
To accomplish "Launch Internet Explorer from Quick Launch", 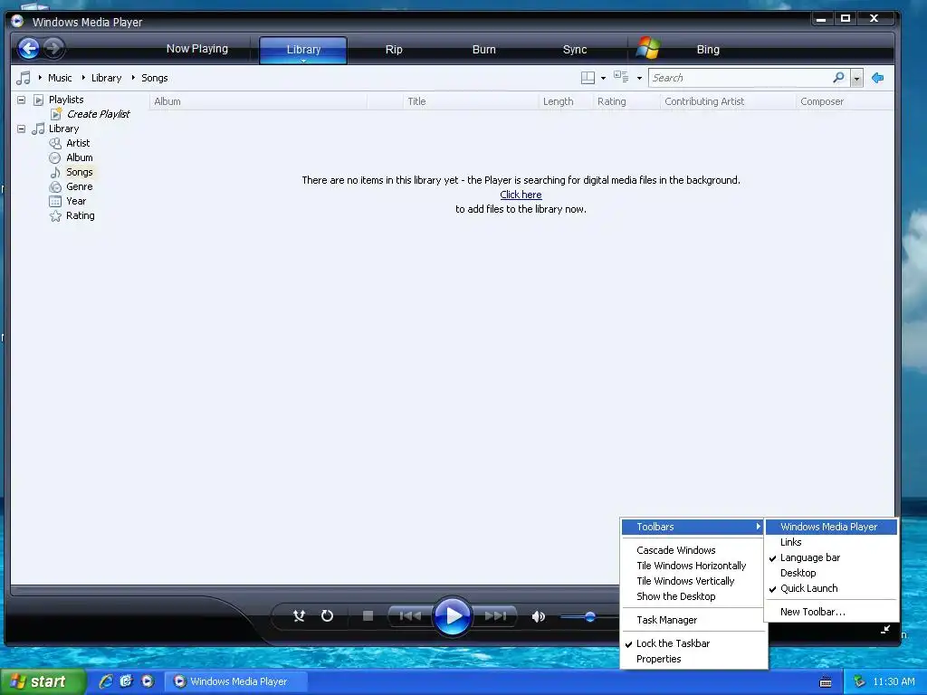I will [106, 681].
